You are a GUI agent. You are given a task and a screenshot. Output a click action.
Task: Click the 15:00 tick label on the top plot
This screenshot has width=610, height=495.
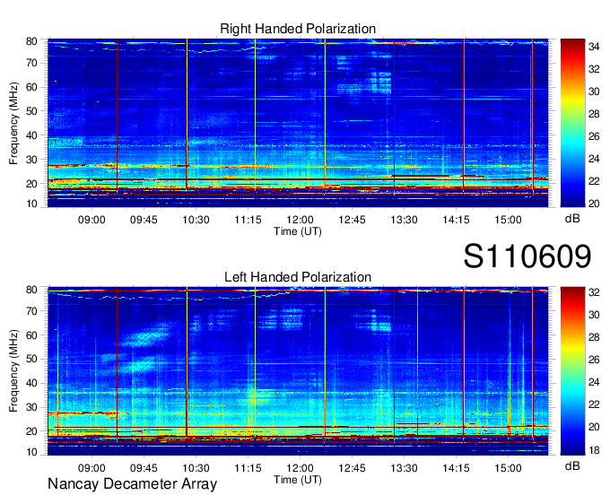(x=508, y=220)
